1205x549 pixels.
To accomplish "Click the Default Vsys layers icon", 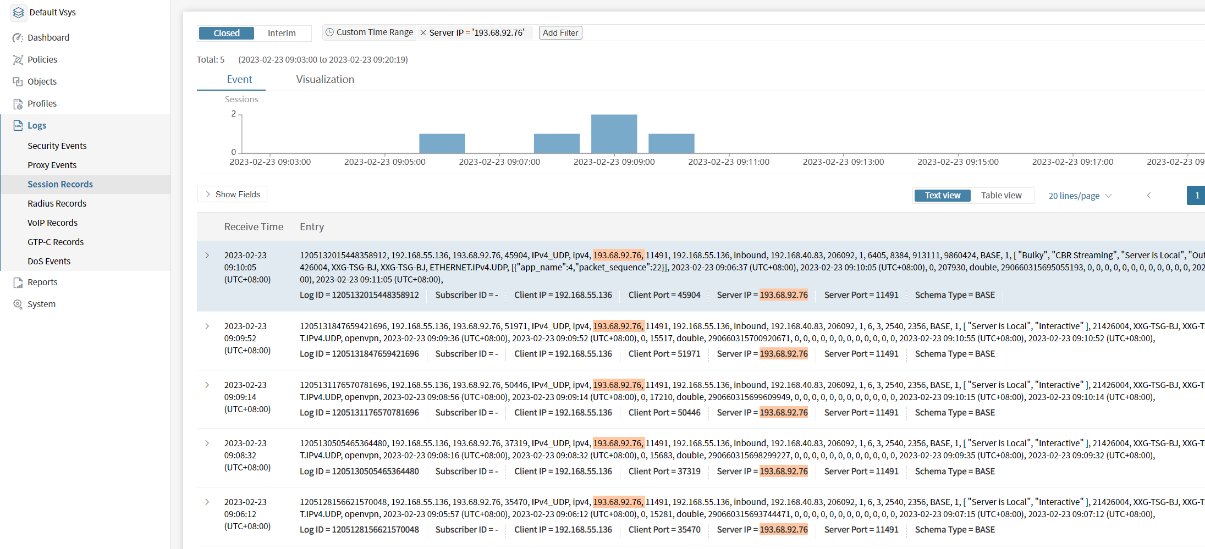I will [19, 12].
